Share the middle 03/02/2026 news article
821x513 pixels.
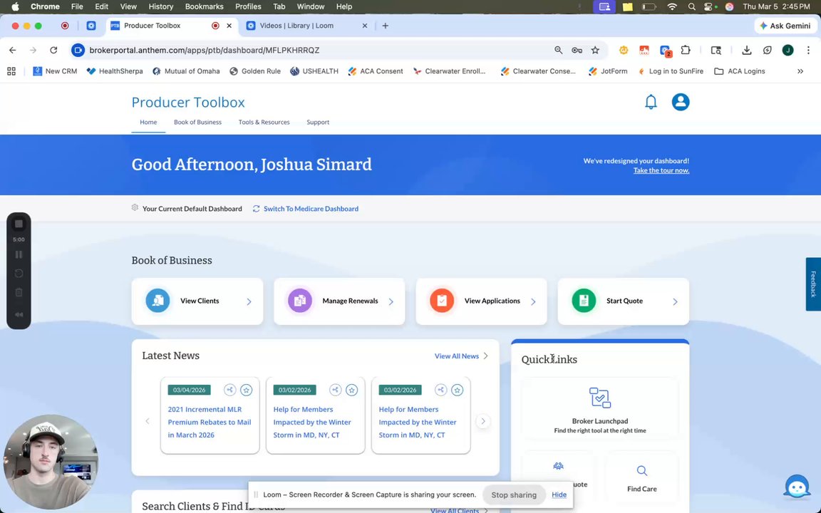coord(335,390)
